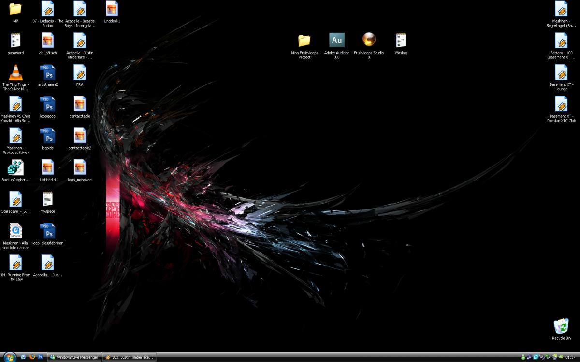
Task: Click the system tray clock showing 01:17
Action: (570, 357)
